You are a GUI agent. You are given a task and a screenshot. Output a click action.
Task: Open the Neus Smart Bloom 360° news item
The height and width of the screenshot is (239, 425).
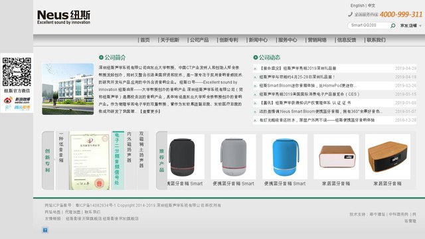tap(321, 112)
